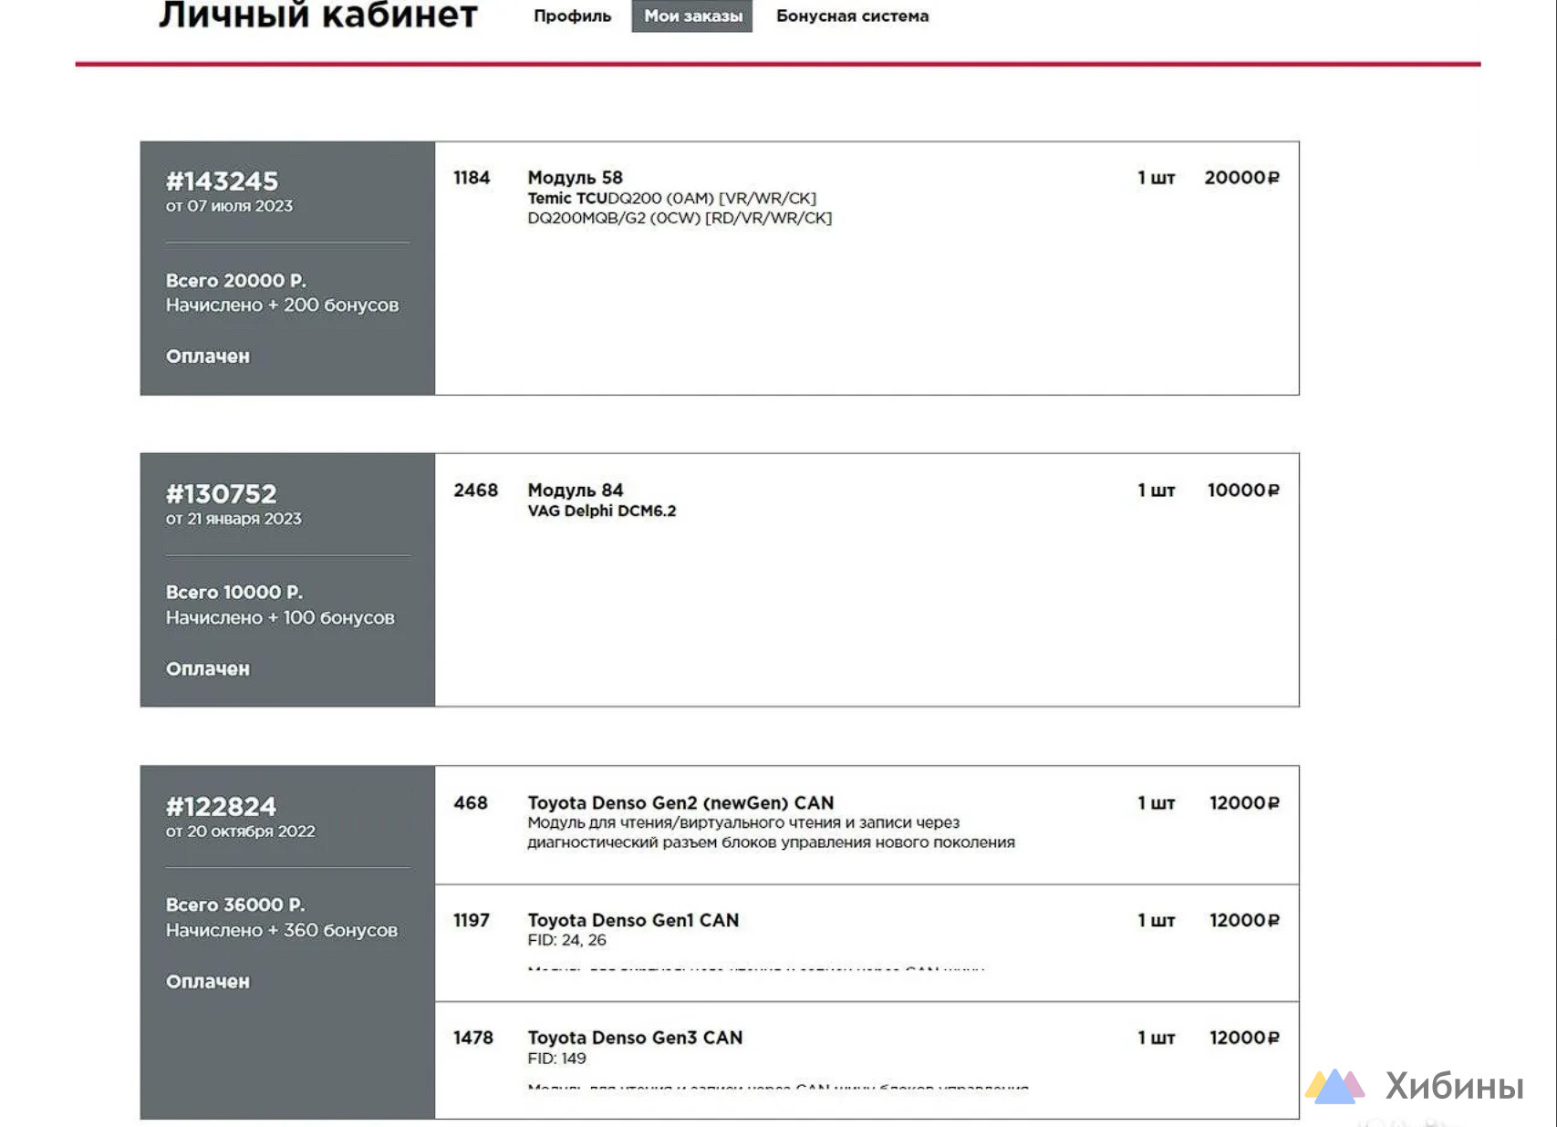The width and height of the screenshot is (1557, 1127).
Task: Open product Модуль 58
Action: 575,178
